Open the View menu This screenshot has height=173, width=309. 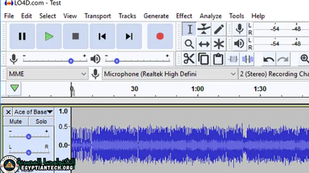pos(70,16)
